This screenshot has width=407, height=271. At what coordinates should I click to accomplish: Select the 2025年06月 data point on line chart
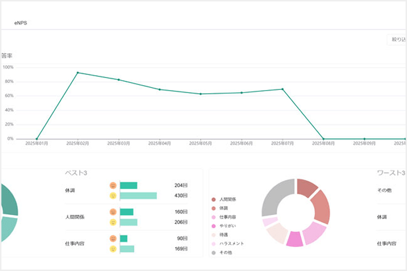(x=241, y=93)
